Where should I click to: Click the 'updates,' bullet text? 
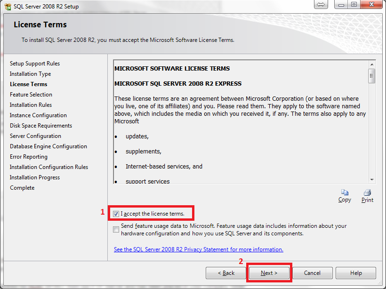pyautogui.click(x=137, y=136)
